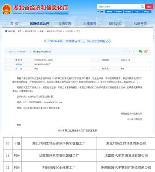Click hot search tag 小巨人

pyautogui.click(x=137, y=12)
